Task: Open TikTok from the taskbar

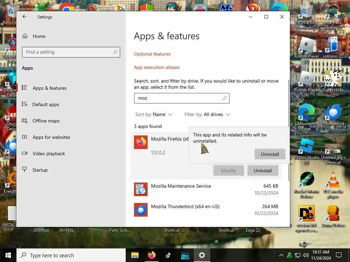Action: (168, 255)
